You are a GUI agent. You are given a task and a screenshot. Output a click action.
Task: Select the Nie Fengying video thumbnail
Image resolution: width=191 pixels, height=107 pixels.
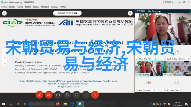[x=149, y=68]
